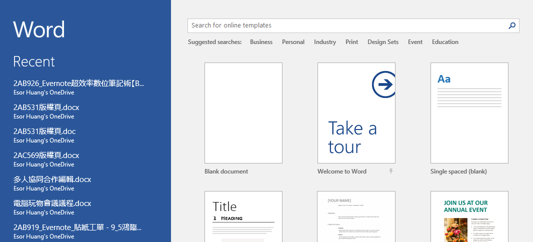Open the Join Us At Our Annual Event flyer template
The height and width of the screenshot is (242, 533).
pyautogui.click(x=469, y=216)
